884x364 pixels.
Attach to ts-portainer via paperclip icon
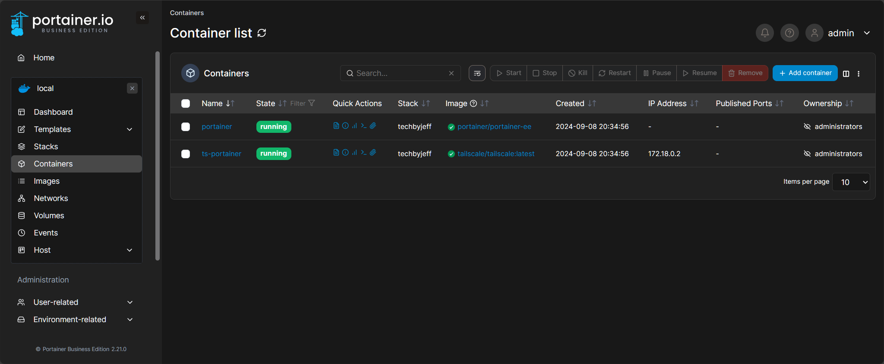[x=373, y=152]
